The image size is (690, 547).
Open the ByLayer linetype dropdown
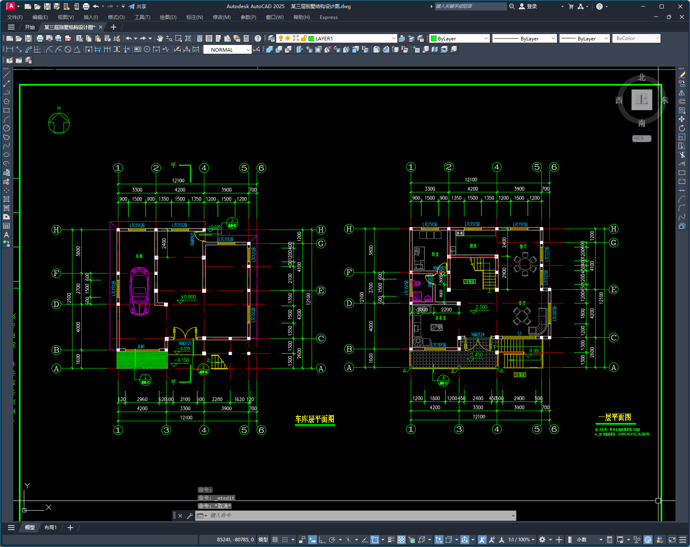(553, 38)
